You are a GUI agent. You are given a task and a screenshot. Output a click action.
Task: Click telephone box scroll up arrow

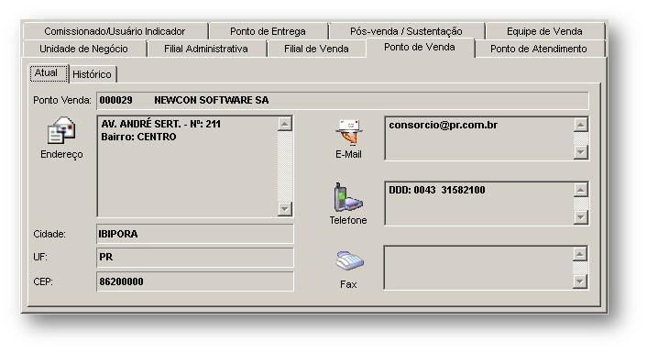tap(581, 190)
